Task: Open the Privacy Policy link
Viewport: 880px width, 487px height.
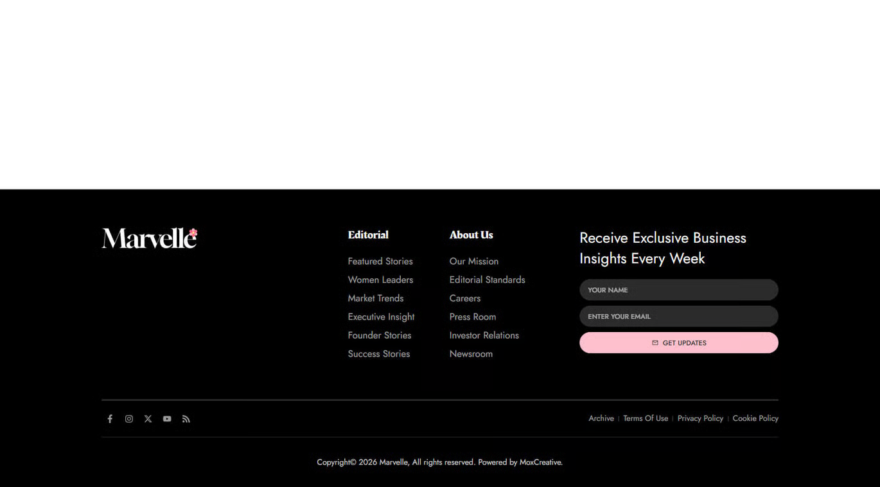Action: click(700, 418)
